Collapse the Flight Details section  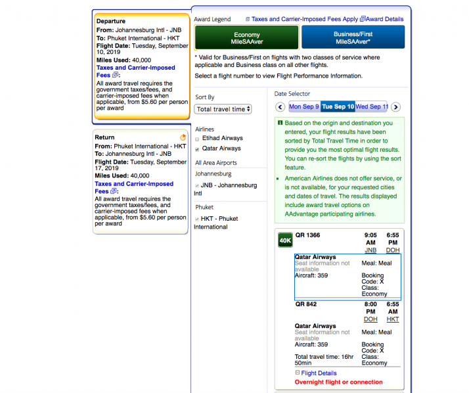[298, 373]
